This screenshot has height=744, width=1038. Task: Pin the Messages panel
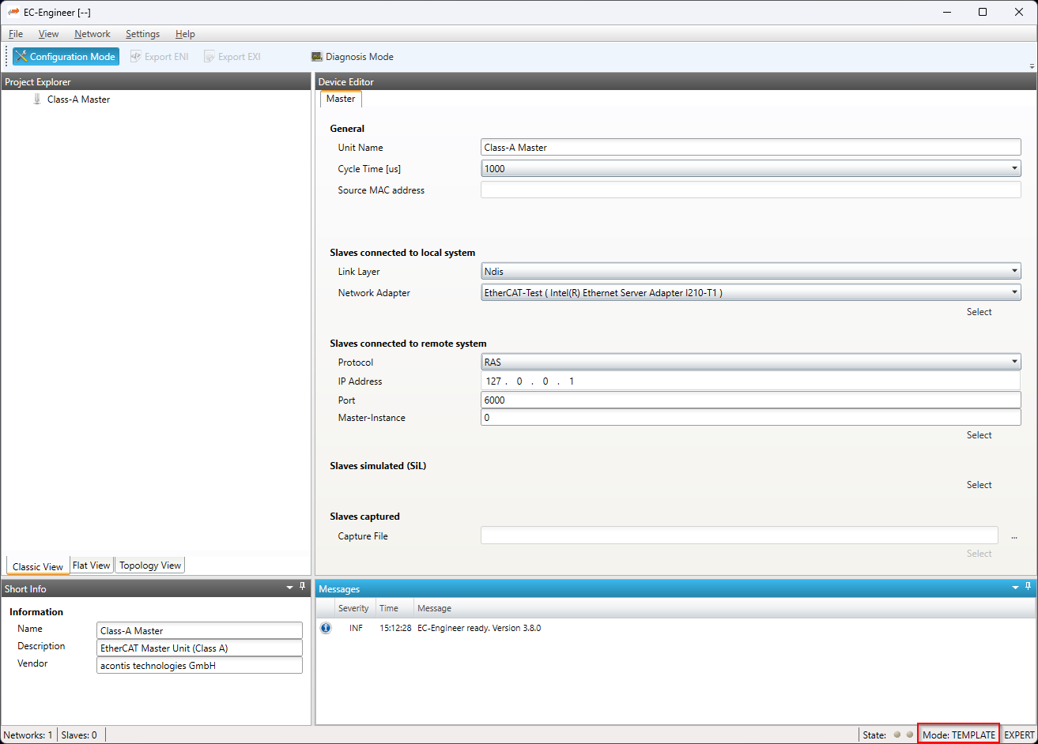[x=1028, y=588]
